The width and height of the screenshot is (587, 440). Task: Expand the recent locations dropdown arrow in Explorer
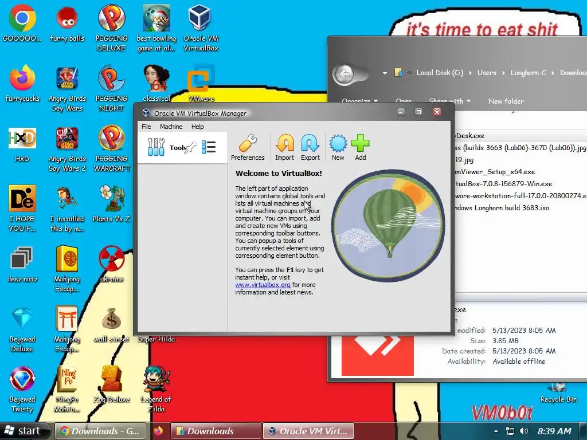click(385, 73)
